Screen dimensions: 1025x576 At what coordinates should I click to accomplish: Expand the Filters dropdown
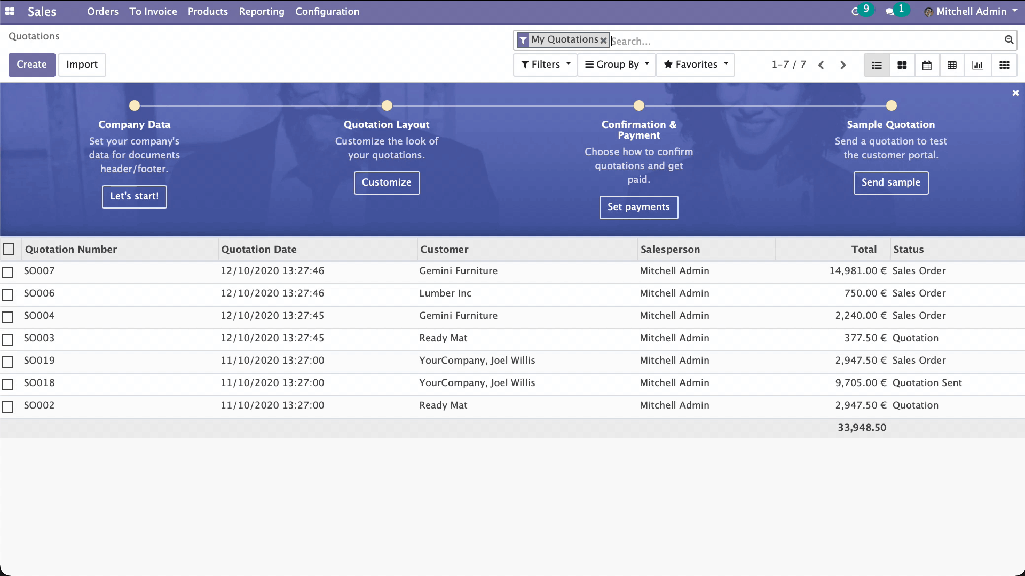545,65
